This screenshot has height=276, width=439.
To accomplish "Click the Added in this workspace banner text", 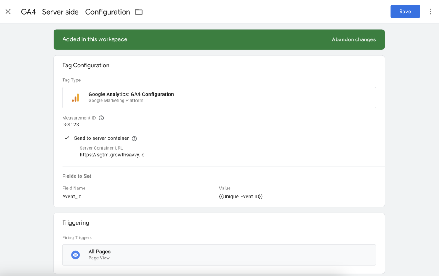I will (x=95, y=39).
